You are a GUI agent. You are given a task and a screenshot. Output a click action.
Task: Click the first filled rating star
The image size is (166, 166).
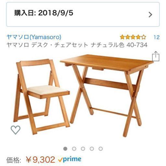[122, 37]
